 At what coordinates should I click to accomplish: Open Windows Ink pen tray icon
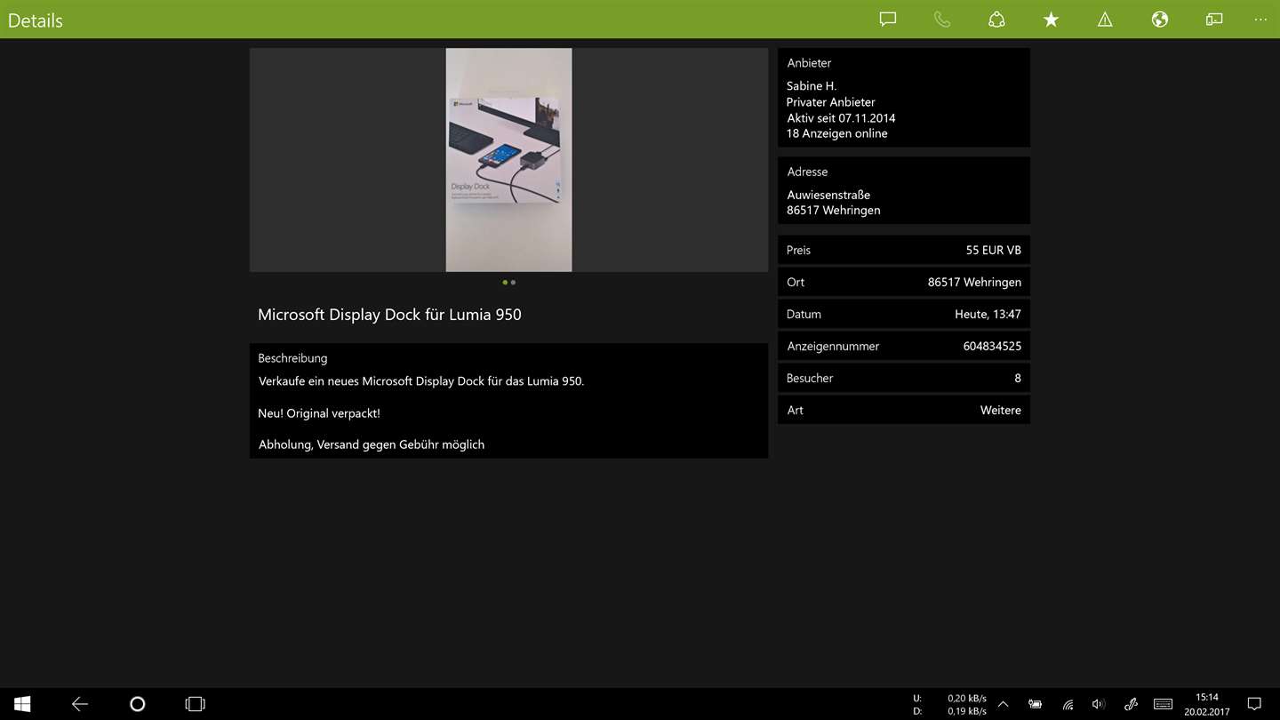(1131, 704)
